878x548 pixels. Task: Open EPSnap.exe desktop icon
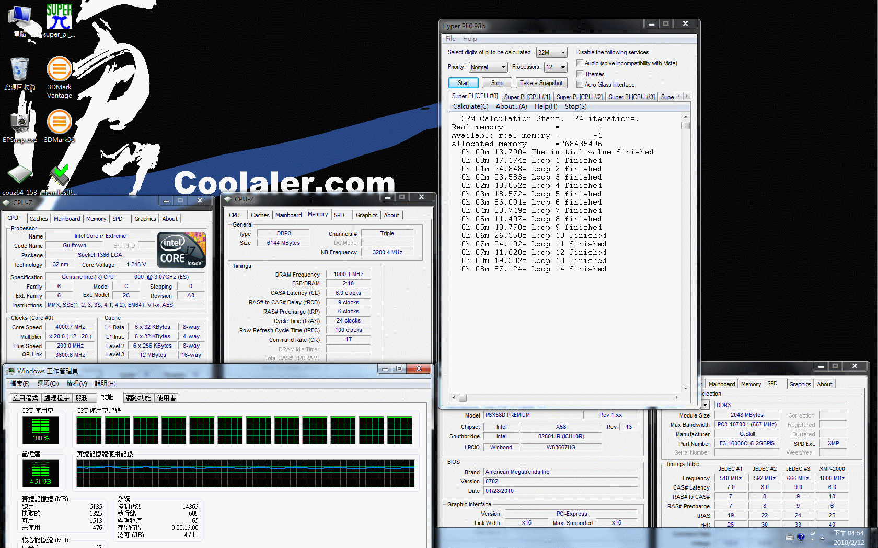[20, 126]
